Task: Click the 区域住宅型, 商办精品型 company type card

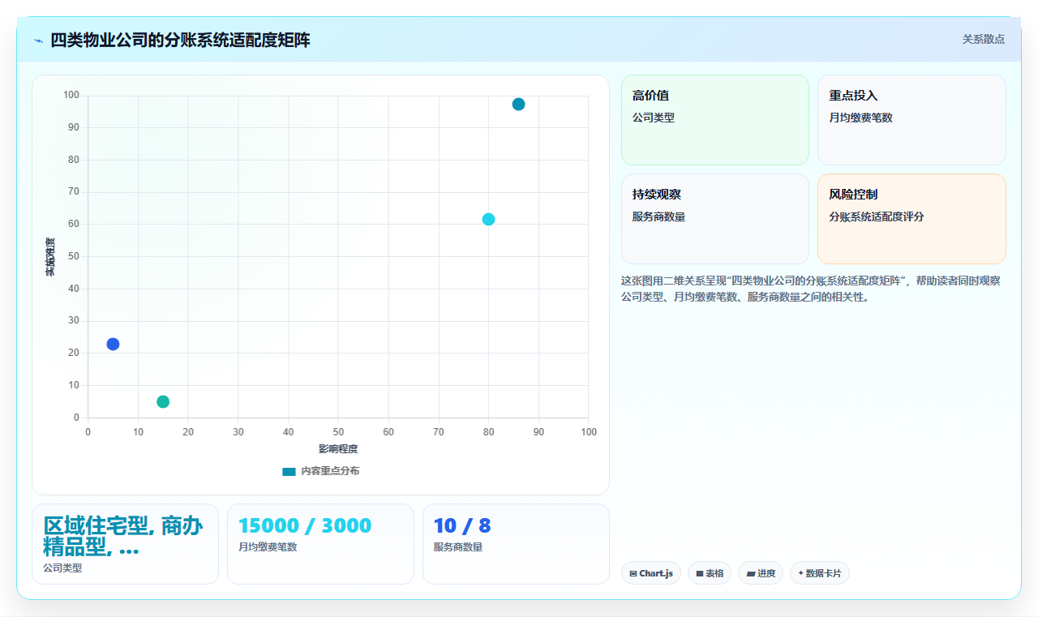Action: tap(125, 544)
